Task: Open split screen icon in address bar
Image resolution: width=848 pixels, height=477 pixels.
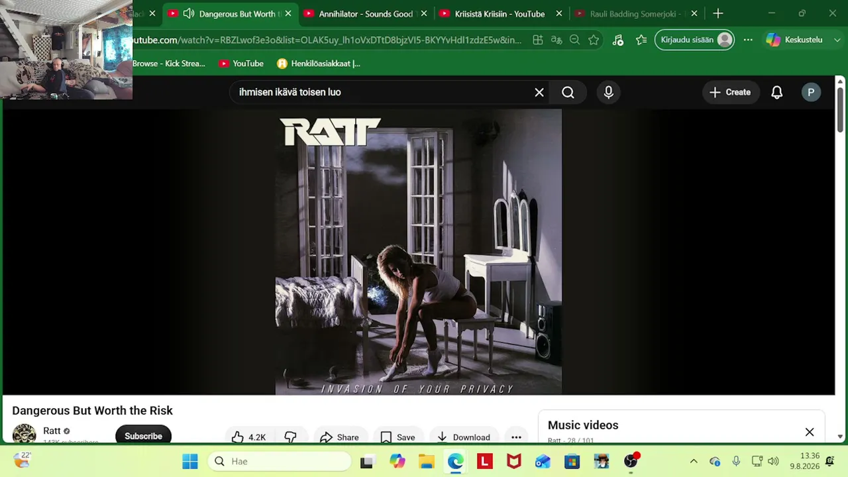Action: click(x=538, y=40)
